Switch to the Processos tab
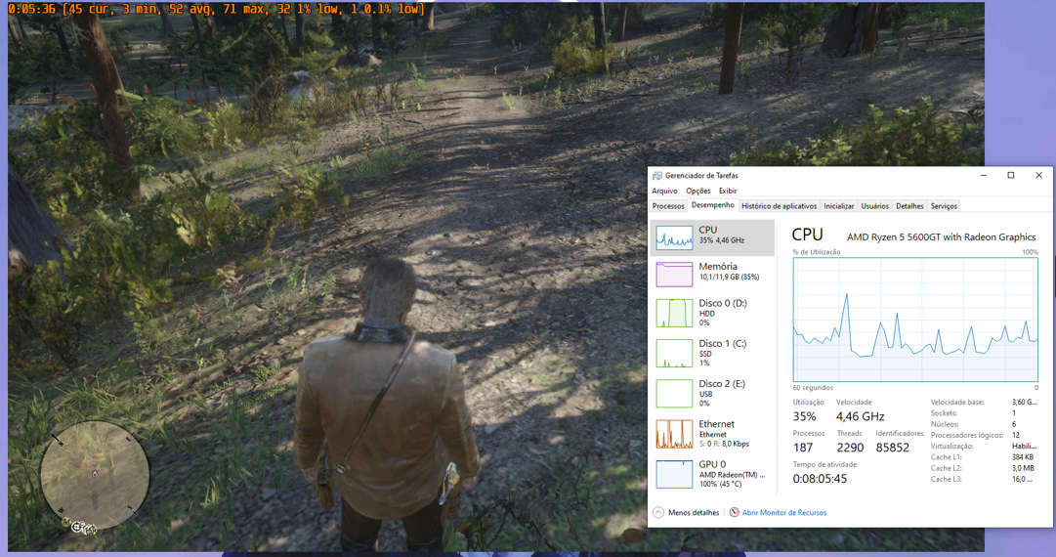Image resolution: width=1056 pixels, height=557 pixels. (x=668, y=206)
